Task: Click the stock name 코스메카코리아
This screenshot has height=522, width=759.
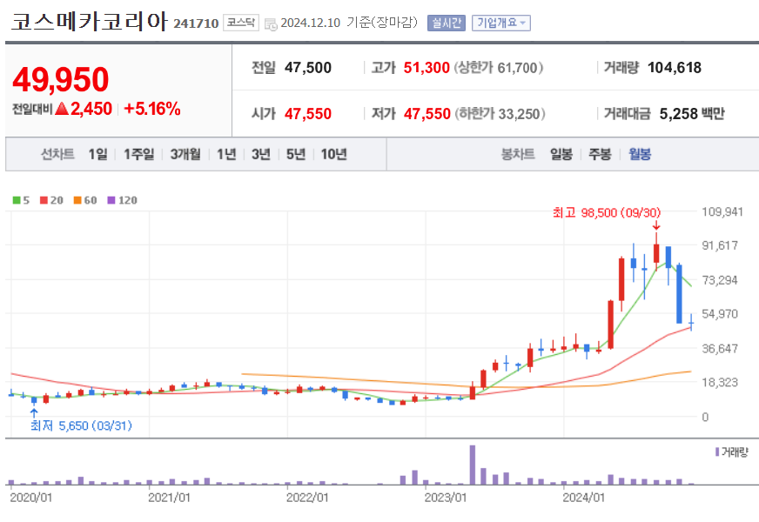Action: [x=89, y=22]
